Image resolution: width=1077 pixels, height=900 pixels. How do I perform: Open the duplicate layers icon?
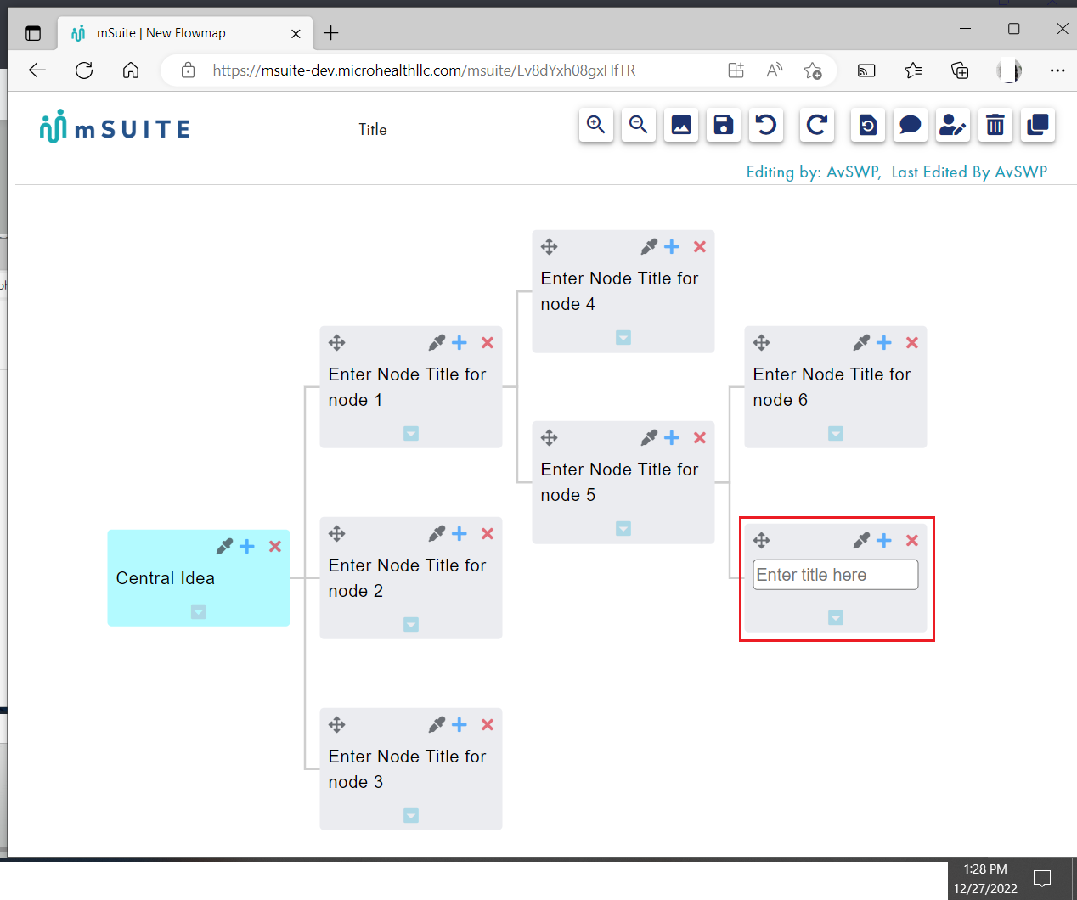1037,125
